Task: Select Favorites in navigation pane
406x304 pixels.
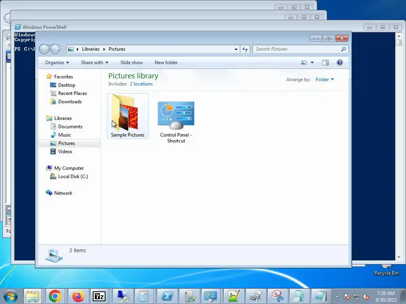Action: (63, 77)
